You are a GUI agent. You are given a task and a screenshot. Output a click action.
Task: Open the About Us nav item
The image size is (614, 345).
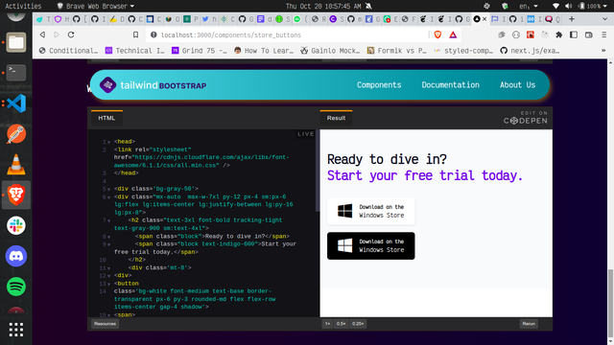pyautogui.click(x=517, y=85)
